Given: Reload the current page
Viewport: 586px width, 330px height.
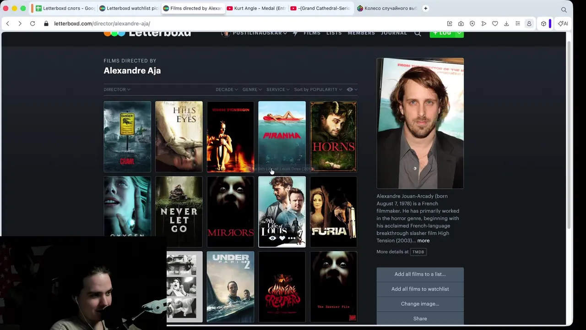Looking at the screenshot, I should tap(33, 23).
